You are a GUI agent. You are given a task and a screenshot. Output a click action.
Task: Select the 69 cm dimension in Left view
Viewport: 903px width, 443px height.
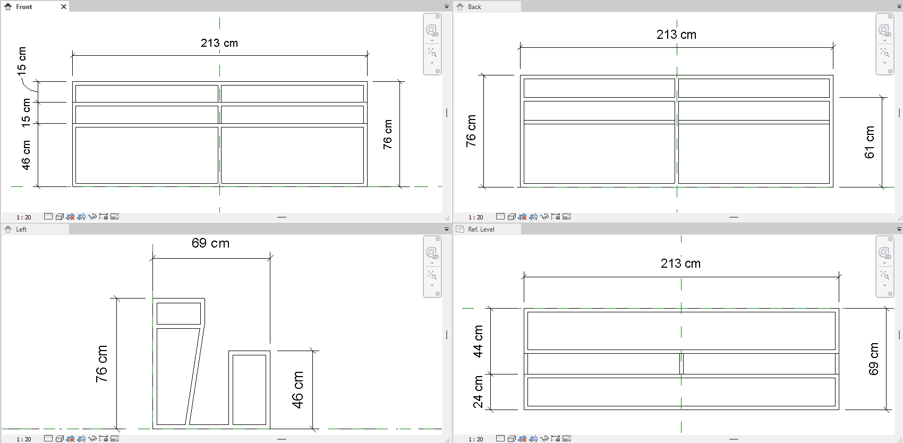[x=210, y=243]
